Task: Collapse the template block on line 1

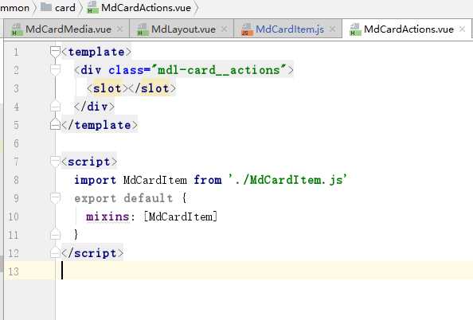Action: point(55,52)
